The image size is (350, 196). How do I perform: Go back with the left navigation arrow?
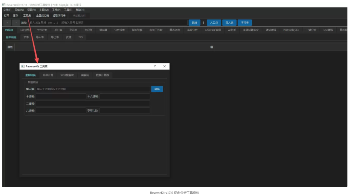pos(7,23)
